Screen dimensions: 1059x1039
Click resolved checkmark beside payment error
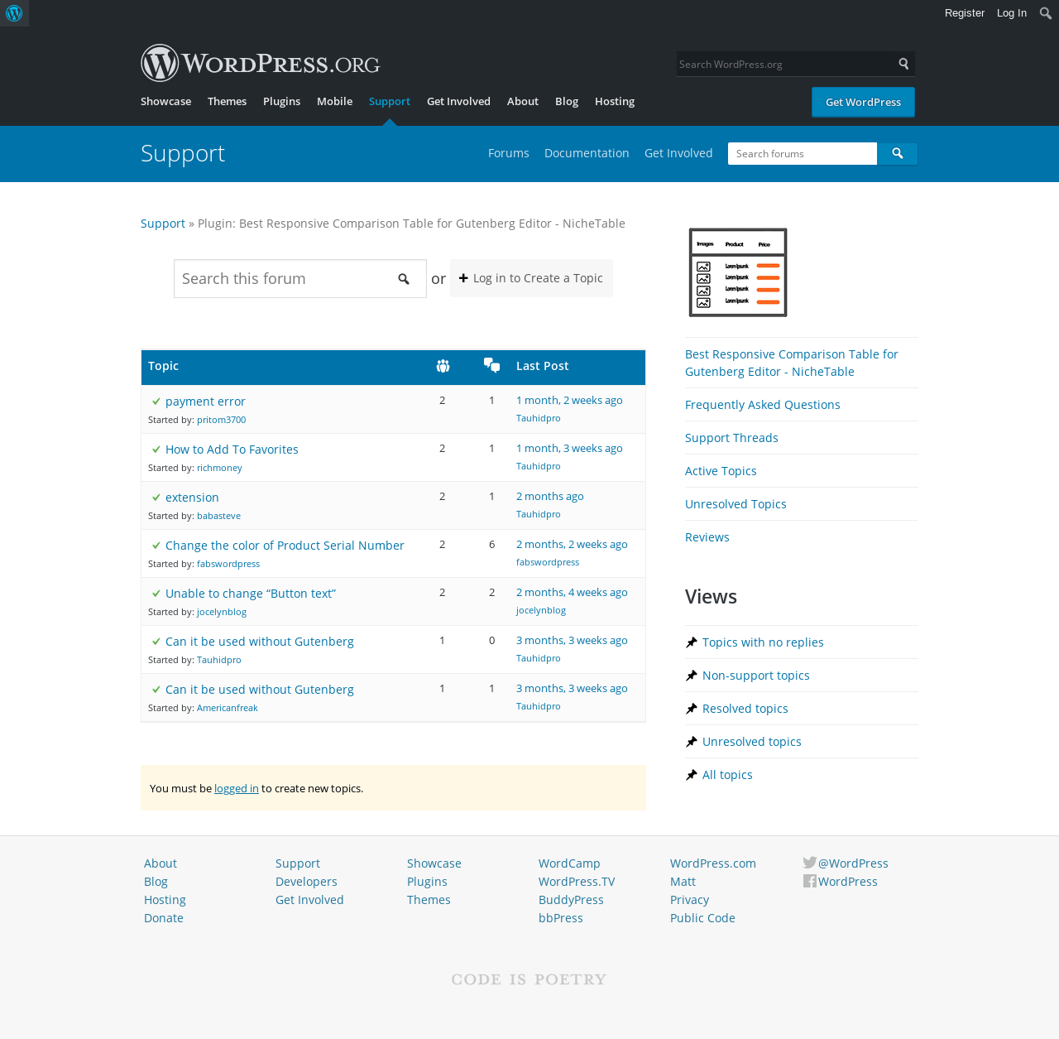click(156, 402)
